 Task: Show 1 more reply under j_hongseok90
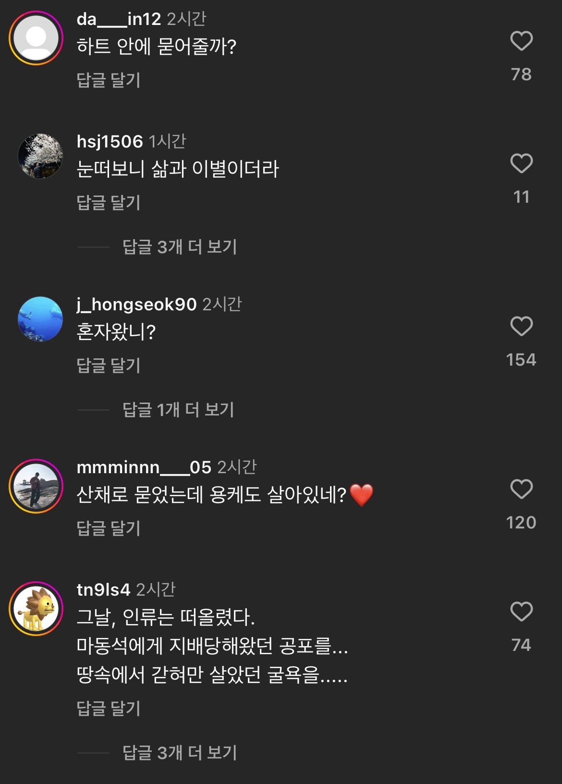[178, 410]
